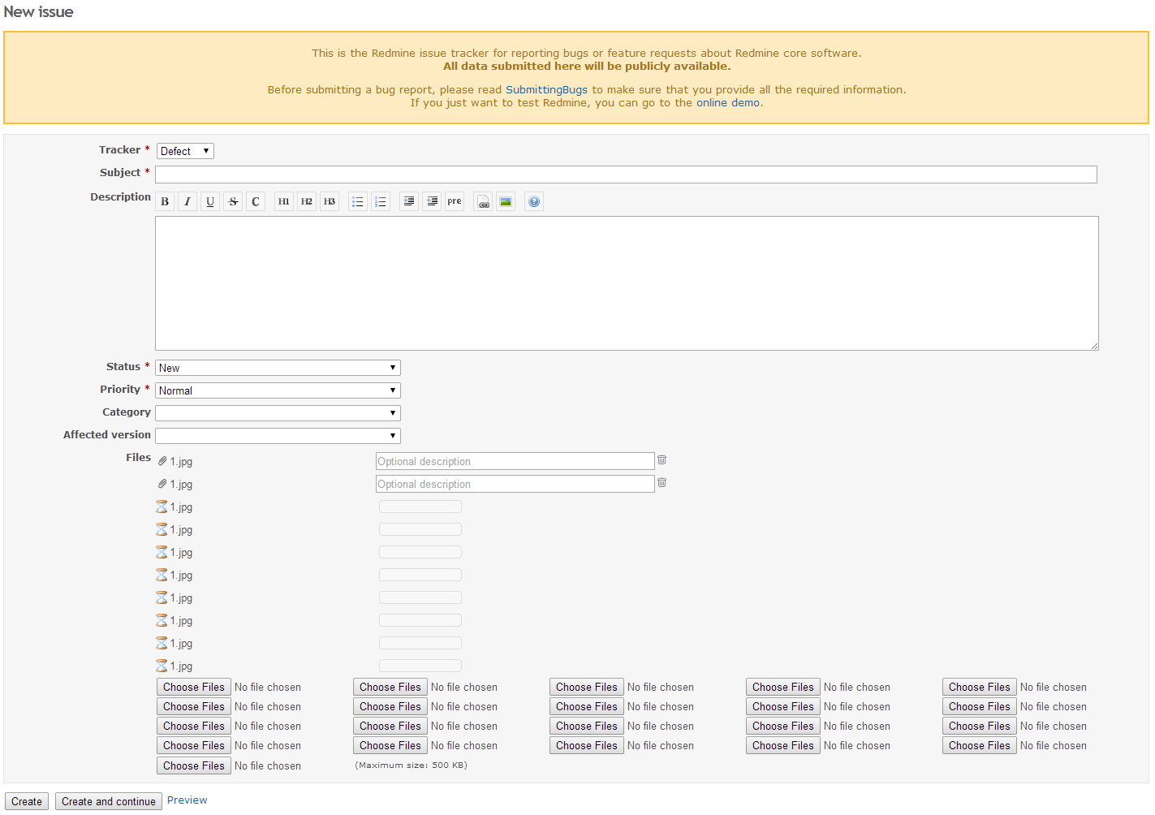Click Choose Files beside the maximum size note
Screen dimensions: 1155x815
tap(194, 765)
